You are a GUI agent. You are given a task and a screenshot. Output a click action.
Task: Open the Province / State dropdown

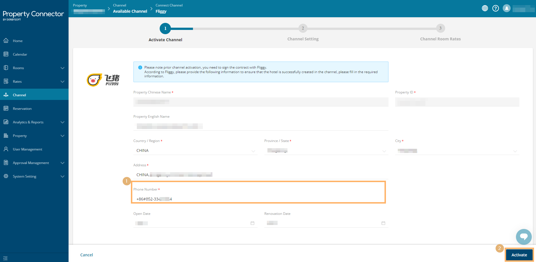326,151
